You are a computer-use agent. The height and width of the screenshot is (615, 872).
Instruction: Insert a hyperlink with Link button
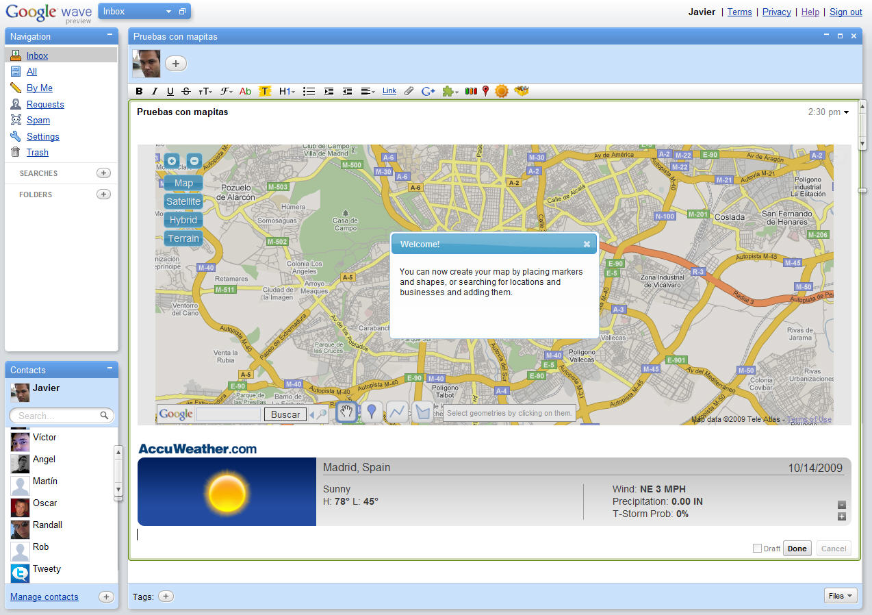389,90
